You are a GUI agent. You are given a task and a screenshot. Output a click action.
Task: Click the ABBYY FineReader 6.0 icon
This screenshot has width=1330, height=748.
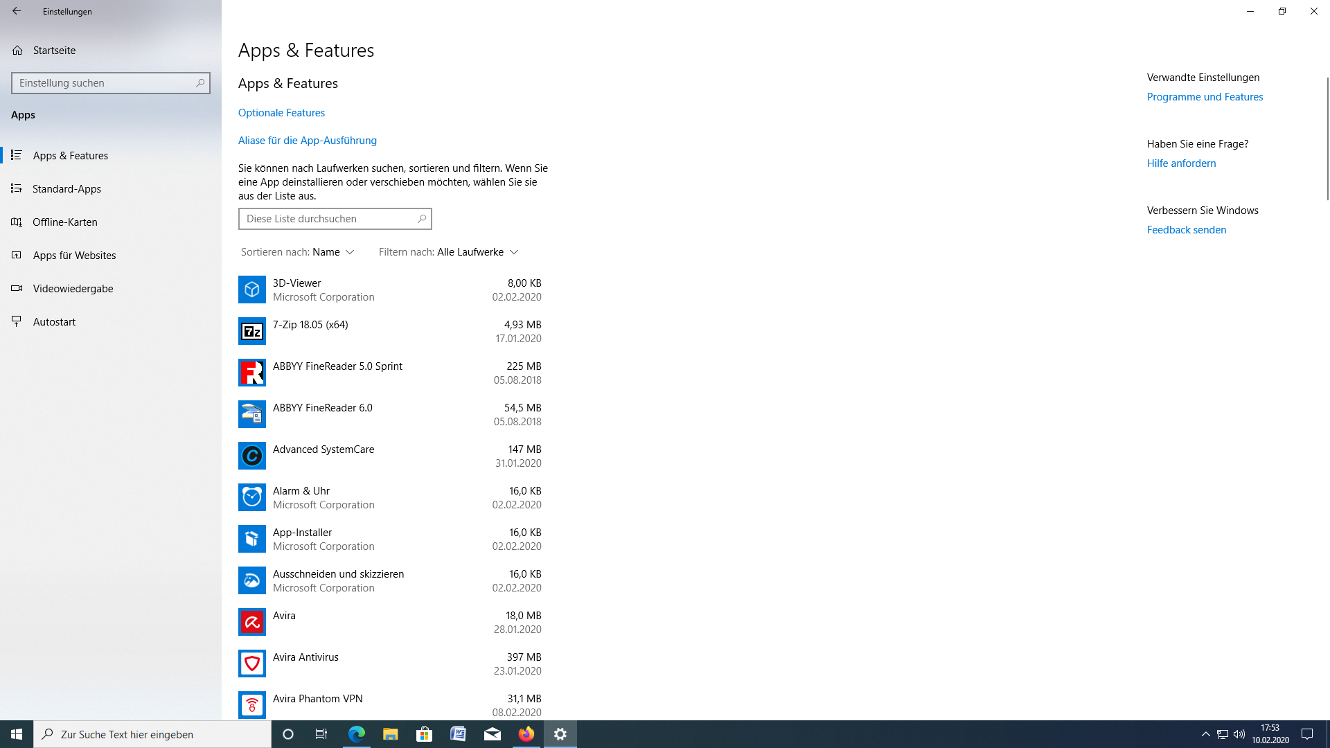[x=252, y=414]
